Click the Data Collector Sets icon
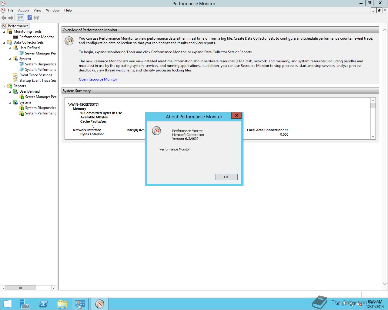 [10, 42]
